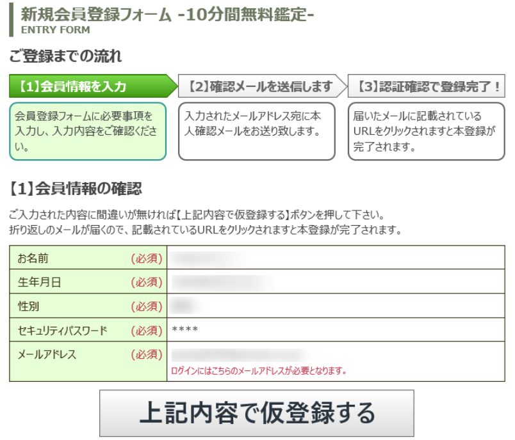This screenshot has height=440, width=515.
Task: Click the メールアドレス field value
Action: 231,354
